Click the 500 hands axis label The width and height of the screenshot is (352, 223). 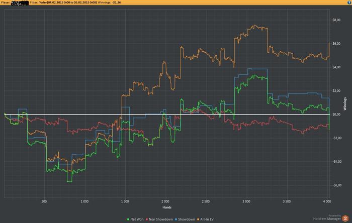coord(44,201)
